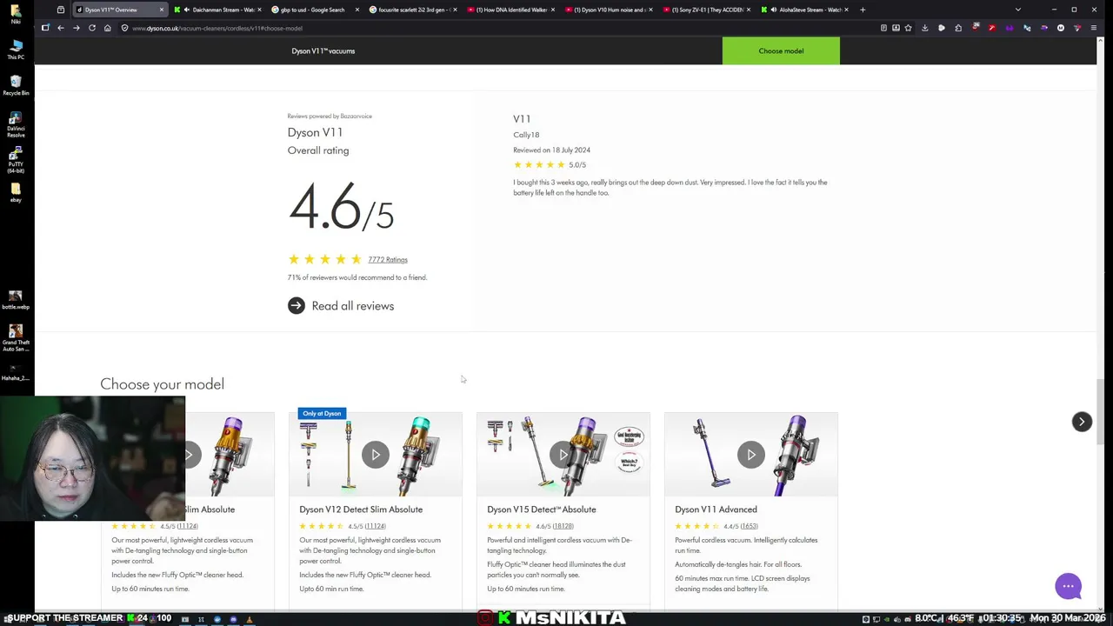Play the Dyson V12 Detect Slim Absolute video
This screenshot has width=1113, height=626.
click(376, 455)
